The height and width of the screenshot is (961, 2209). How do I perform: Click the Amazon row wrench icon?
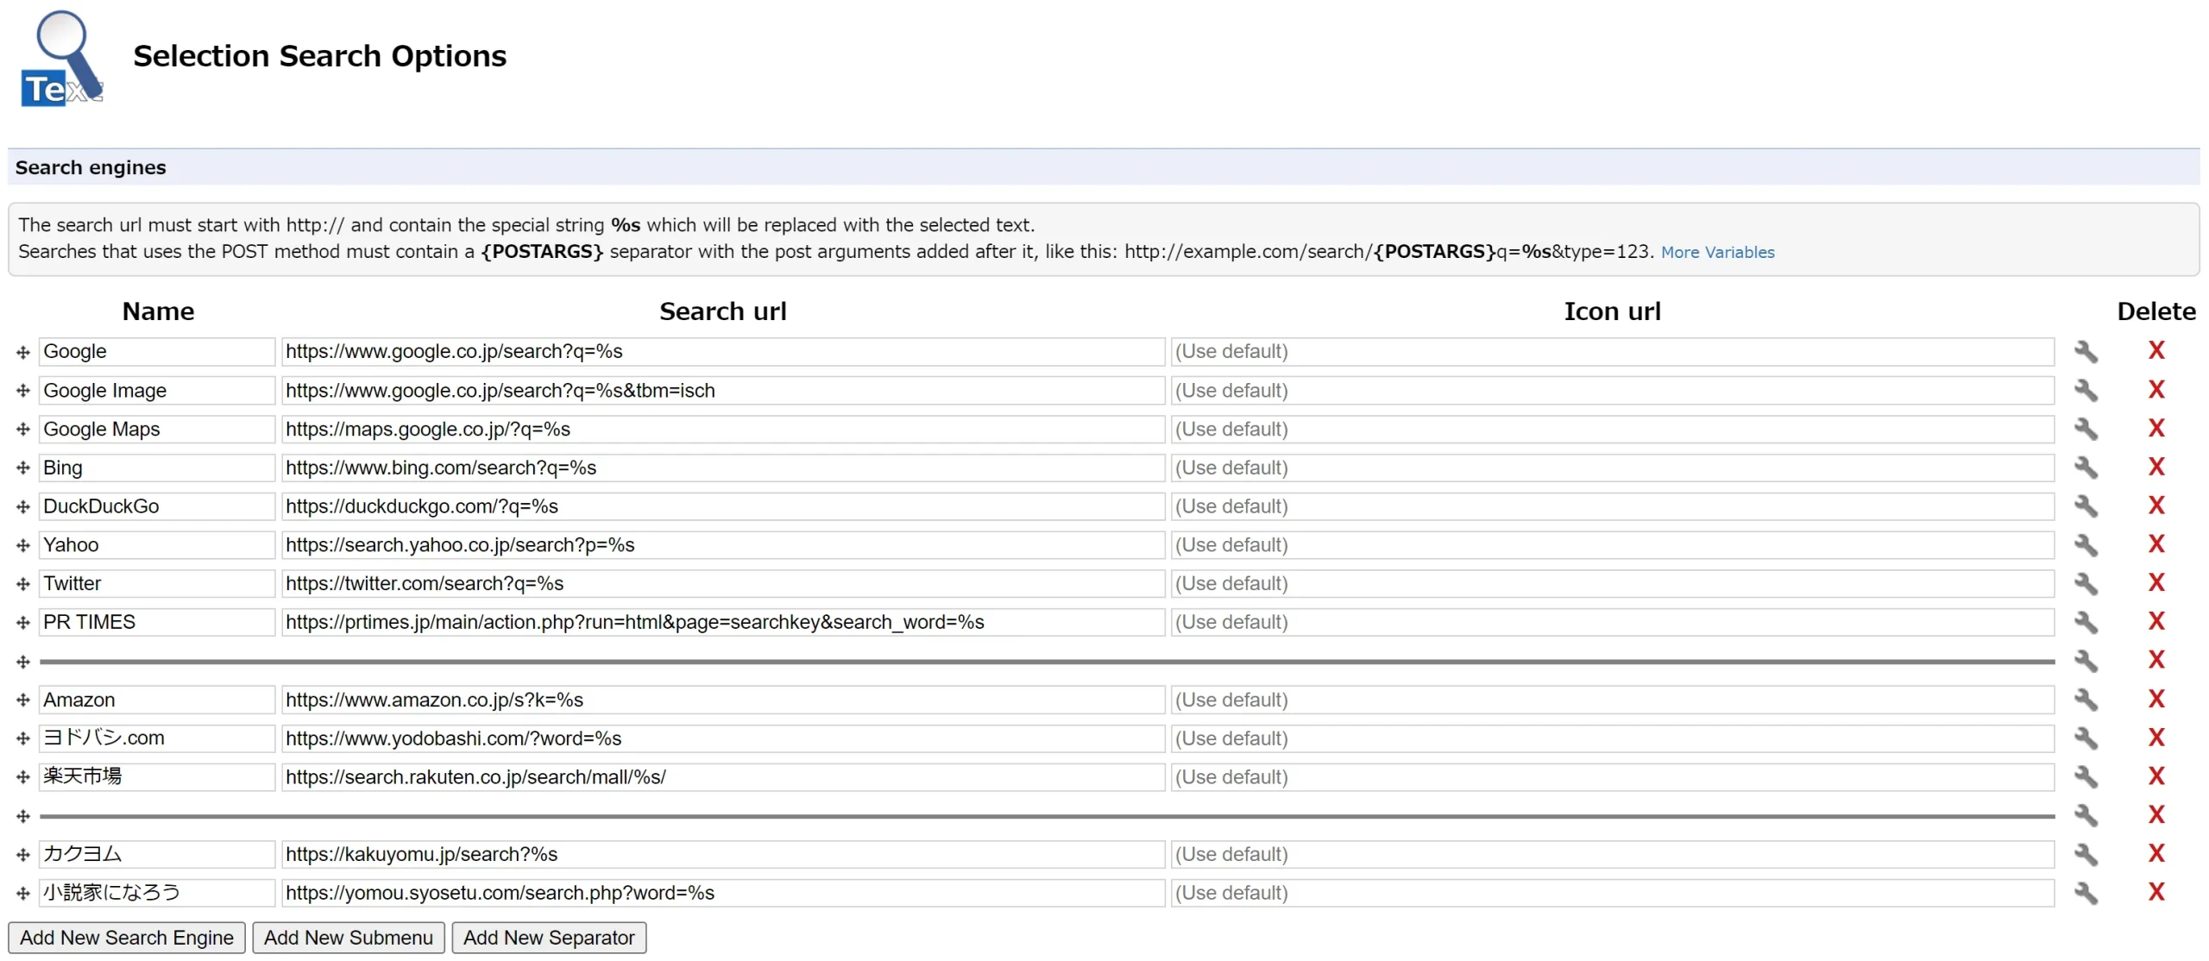tap(2086, 700)
